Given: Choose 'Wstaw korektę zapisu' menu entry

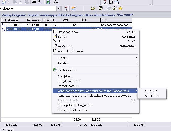Looking at the screenshot, I should pos(95,51).
